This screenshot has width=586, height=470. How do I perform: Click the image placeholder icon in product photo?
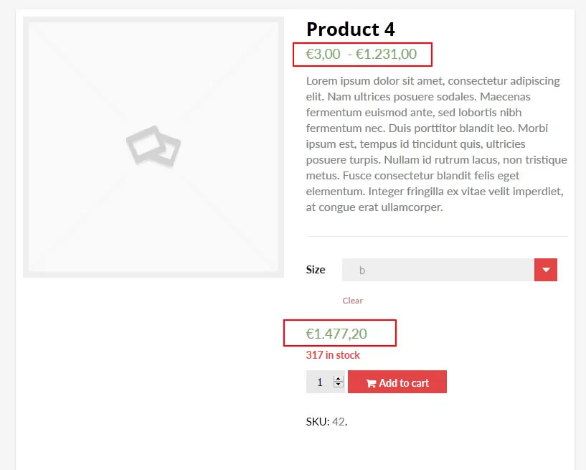tap(153, 146)
